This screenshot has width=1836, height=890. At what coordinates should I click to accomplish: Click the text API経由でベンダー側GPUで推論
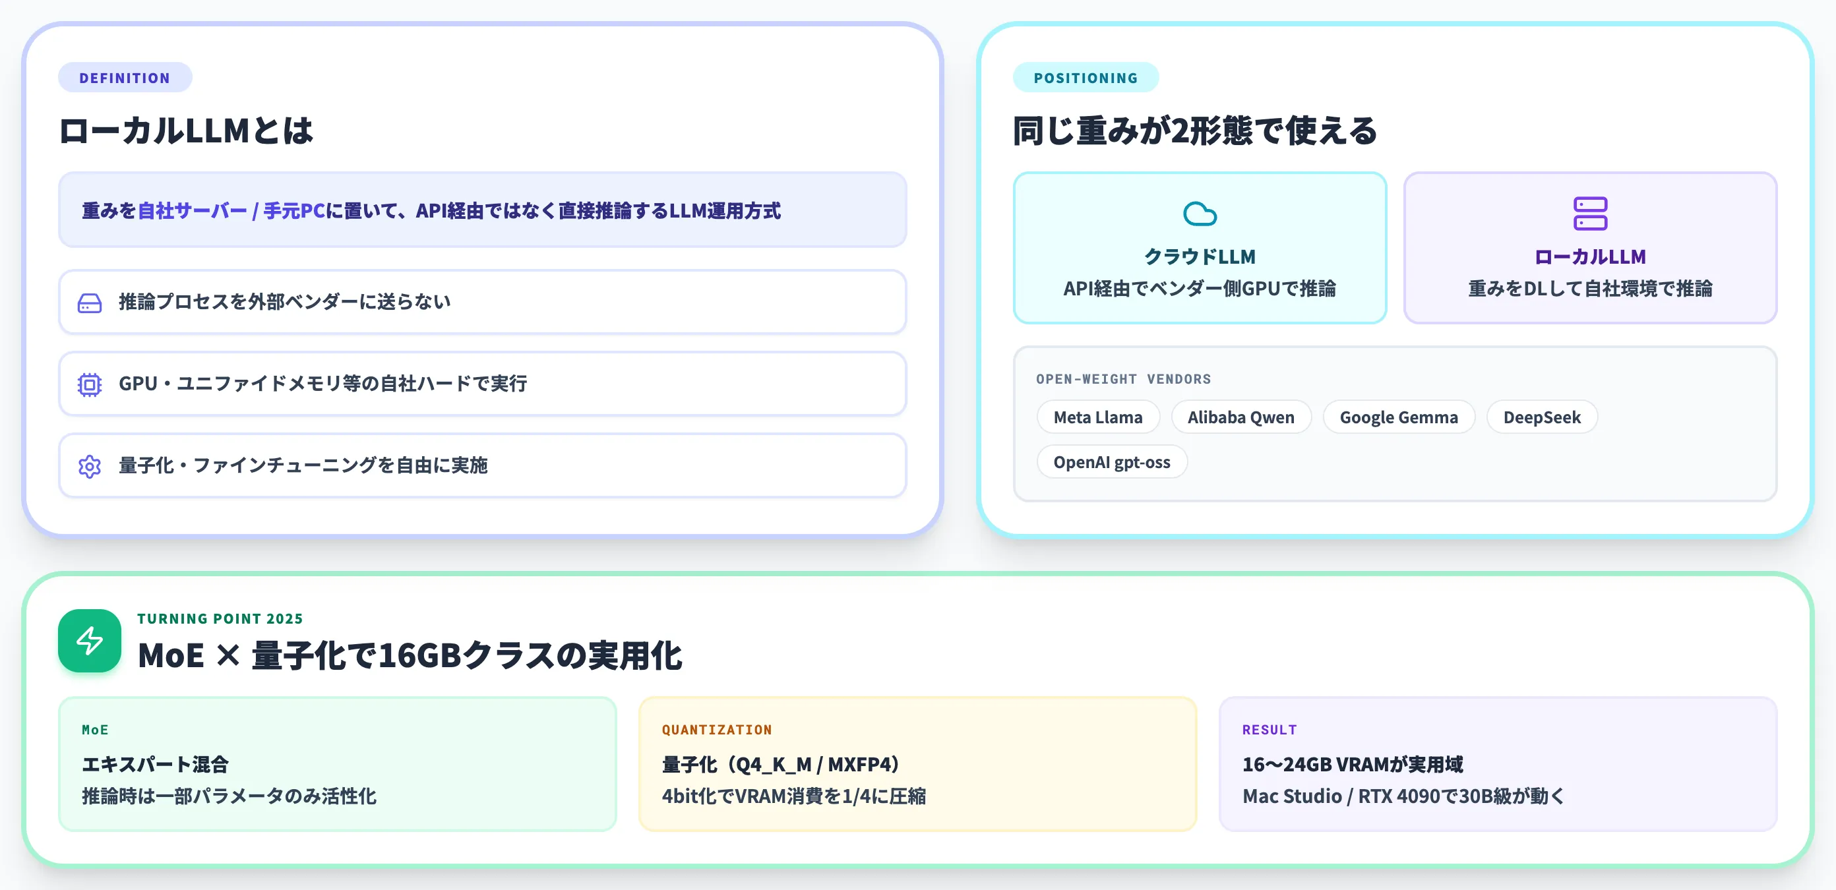tap(1200, 289)
